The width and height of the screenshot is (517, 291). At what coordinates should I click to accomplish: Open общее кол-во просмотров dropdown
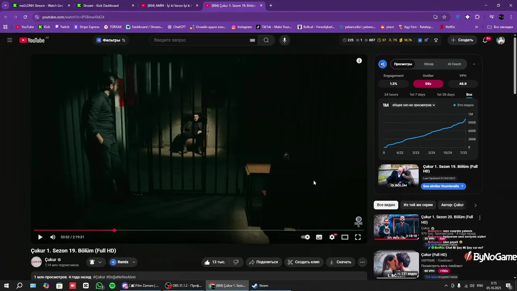[x=414, y=105]
